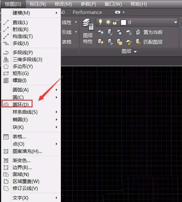The width and height of the screenshot is (182, 202).
Task: Click the layer freeze icon with snowflake
Action: 119,32
